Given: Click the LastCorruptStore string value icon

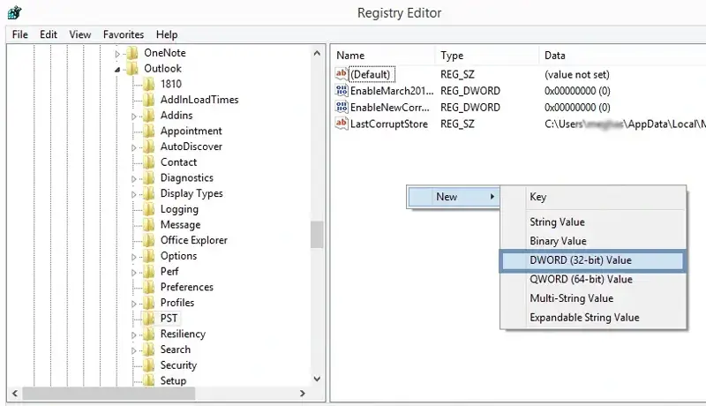Looking at the screenshot, I should point(342,124).
